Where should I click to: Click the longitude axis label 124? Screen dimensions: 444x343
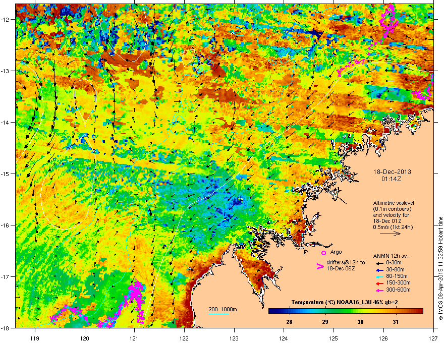[284, 338]
